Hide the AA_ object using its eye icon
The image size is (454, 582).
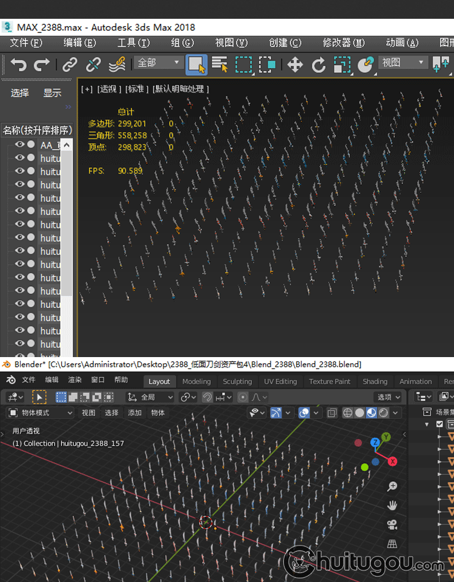(x=20, y=144)
